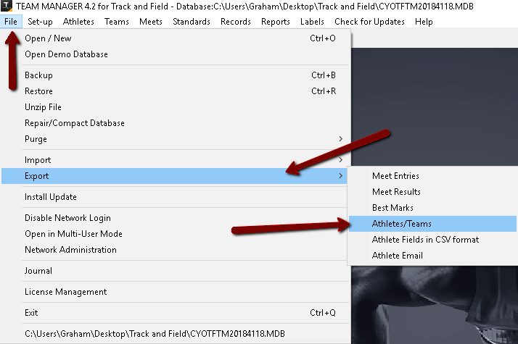Image resolution: width=518 pixels, height=344 pixels.
Task: Choose Exit from File menu
Action: [175, 313]
